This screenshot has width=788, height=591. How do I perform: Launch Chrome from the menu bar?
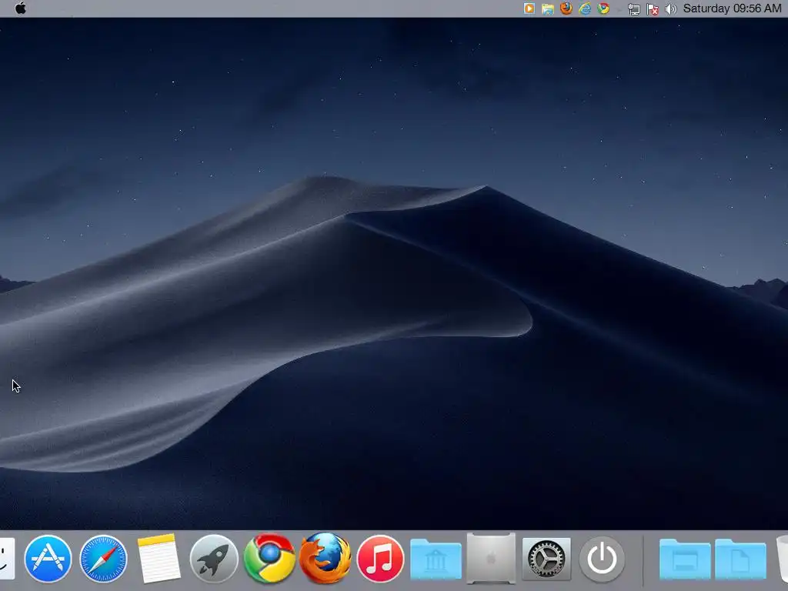click(x=603, y=8)
